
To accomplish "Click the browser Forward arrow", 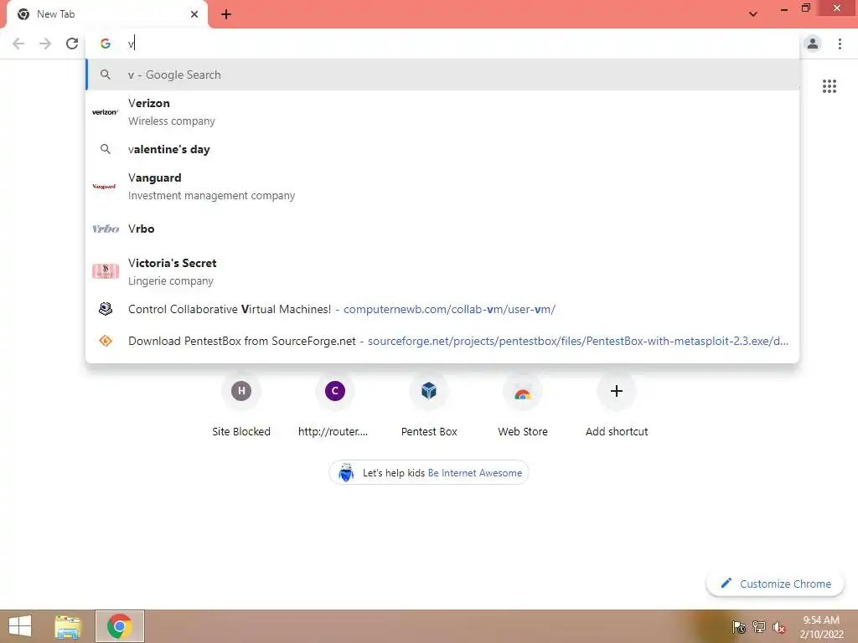I will pos(45,44).
